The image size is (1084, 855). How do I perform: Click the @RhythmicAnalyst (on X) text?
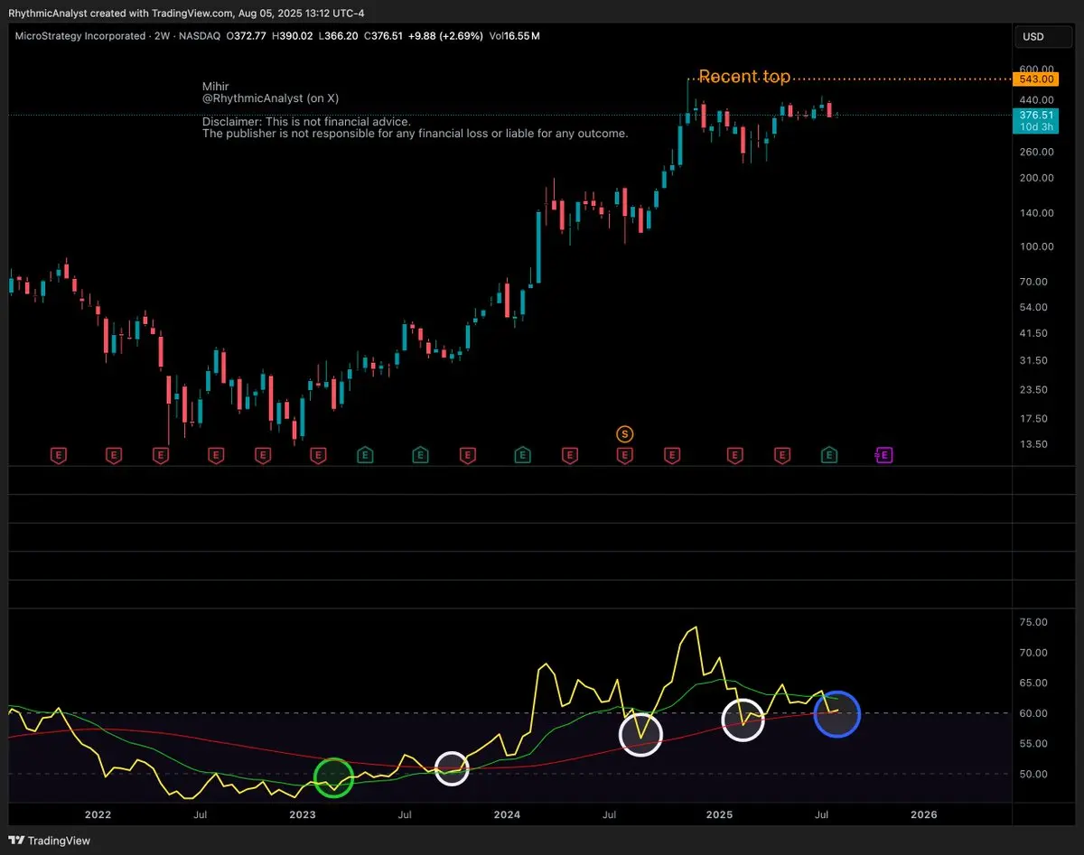point(270,98)
